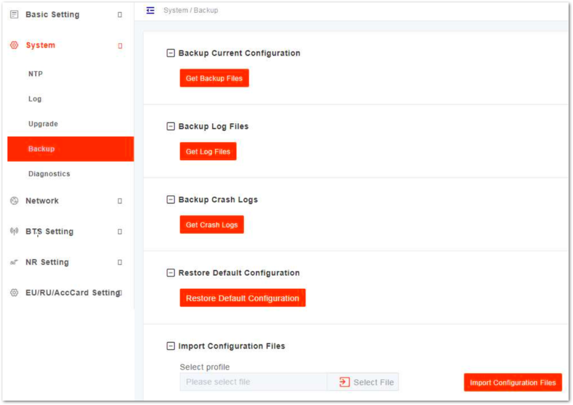Click the Get Log Files button
Image resolution: width=573 pixels, height=405 pixels.
coord(208,151)
